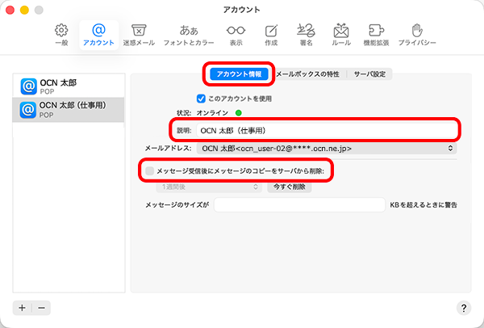Click the 今すぐ削除 button

pyautogui.click(x=288, y=187)
